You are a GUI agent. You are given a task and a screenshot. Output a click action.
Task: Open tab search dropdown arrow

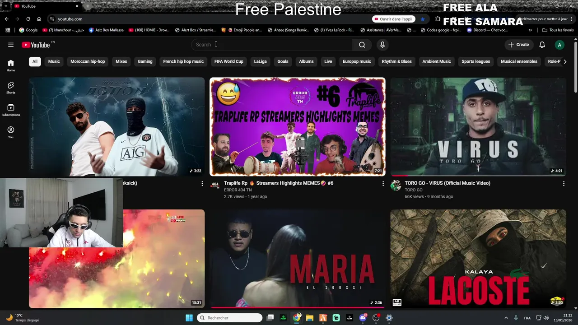5,6
